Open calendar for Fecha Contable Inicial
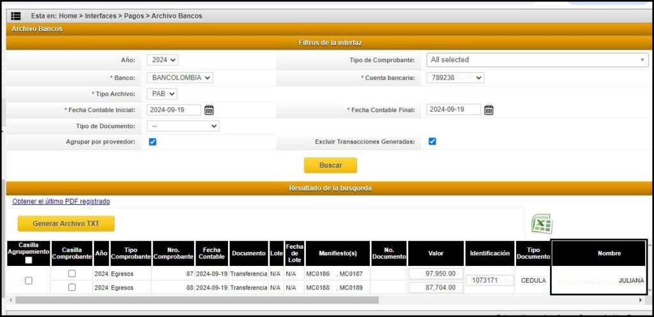 209,110
